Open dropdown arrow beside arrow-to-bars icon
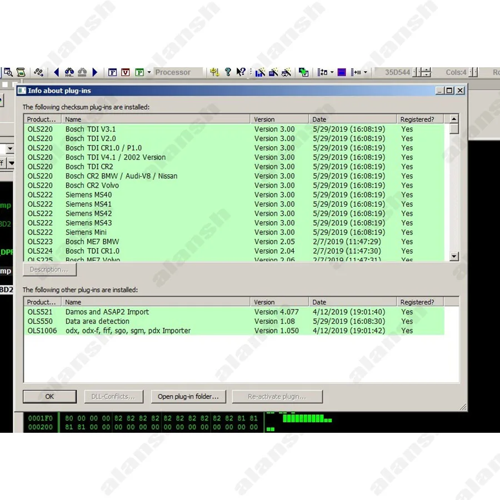Viewport: 500px width, 500px height. tap(366, 72)
